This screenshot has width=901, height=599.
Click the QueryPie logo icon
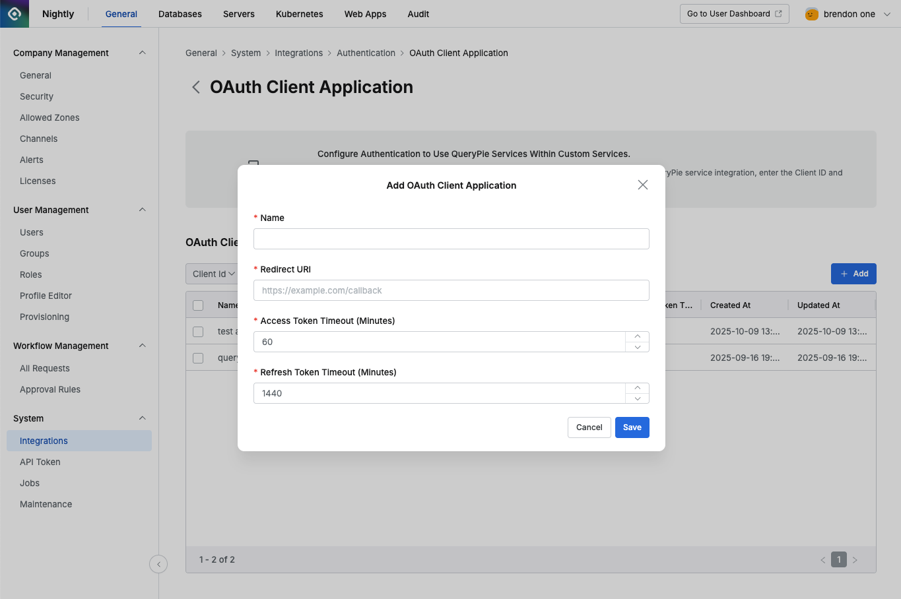click(13, 13)
